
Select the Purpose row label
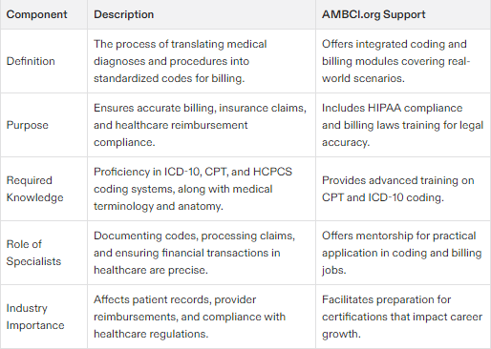pyautogui.click(x=28, y=125)
